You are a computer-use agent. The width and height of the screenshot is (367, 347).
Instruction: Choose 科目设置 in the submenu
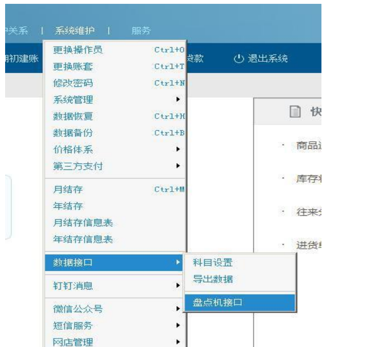point(213,263)
